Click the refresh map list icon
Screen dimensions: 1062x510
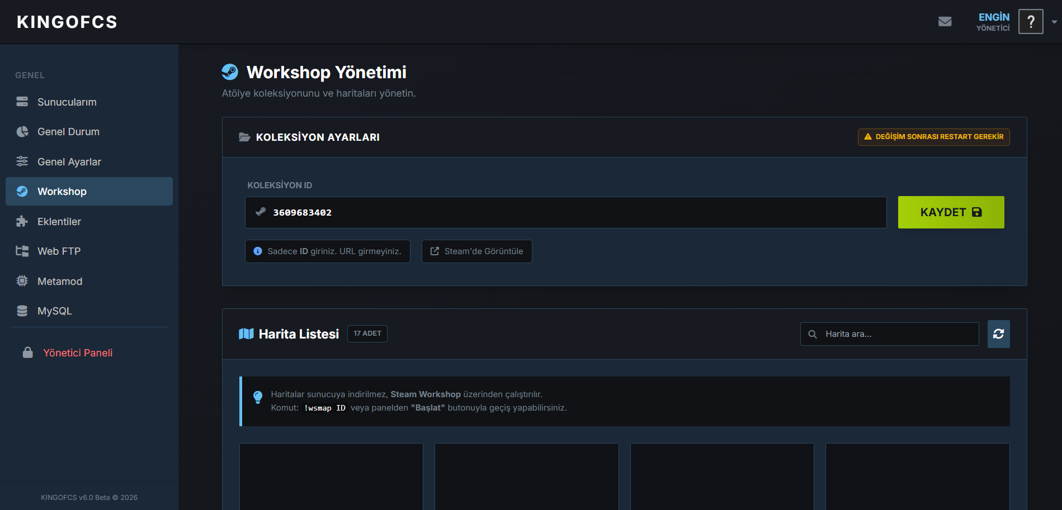coord(998,334)
